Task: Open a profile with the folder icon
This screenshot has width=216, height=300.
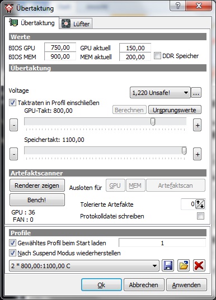Action: coord(184,265)
